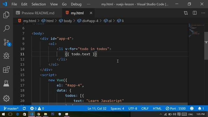The width and height of the screenshot is (208, 117).
Task: Open feedback smiley in status bar
Action: coord(192,109)
